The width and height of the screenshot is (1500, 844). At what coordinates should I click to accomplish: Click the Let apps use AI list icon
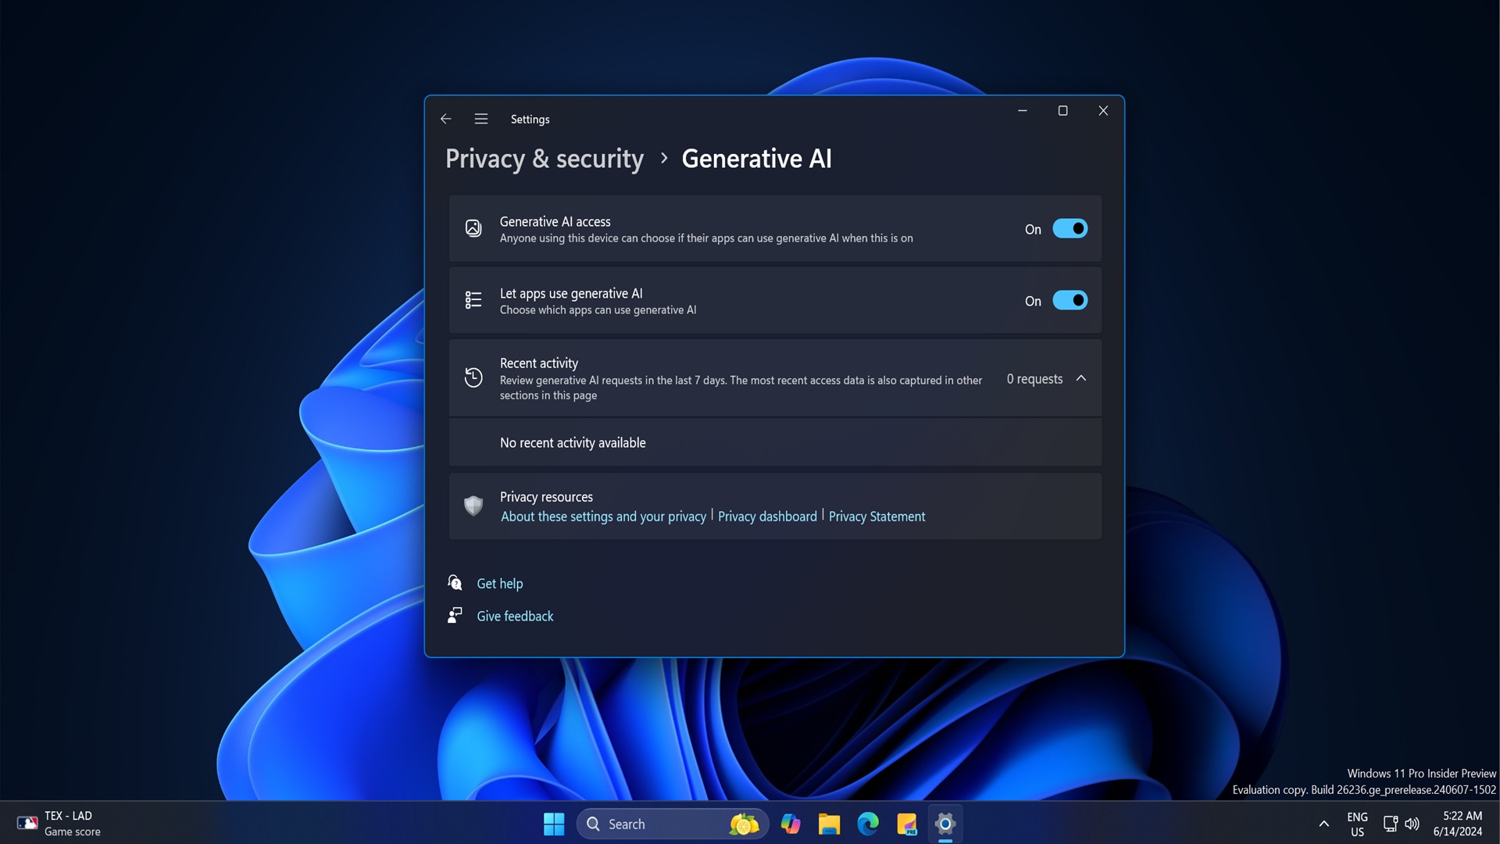click(x=473, y=300)
